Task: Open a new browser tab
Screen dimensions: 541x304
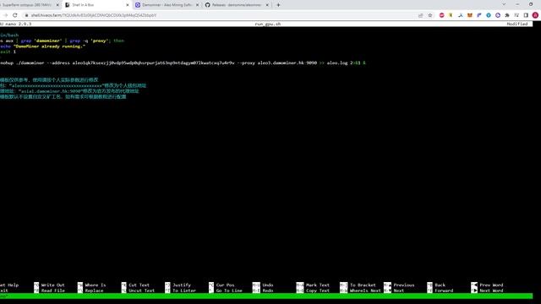Action: (278, 5)
